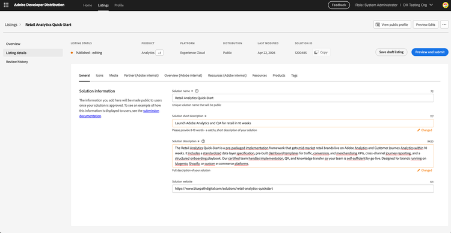
Task: Switch to the Products tab
Action: pos(279,76)
